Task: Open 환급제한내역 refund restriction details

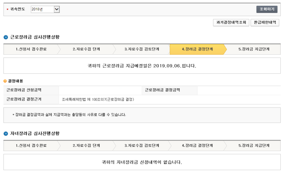Action: [265, 23]
